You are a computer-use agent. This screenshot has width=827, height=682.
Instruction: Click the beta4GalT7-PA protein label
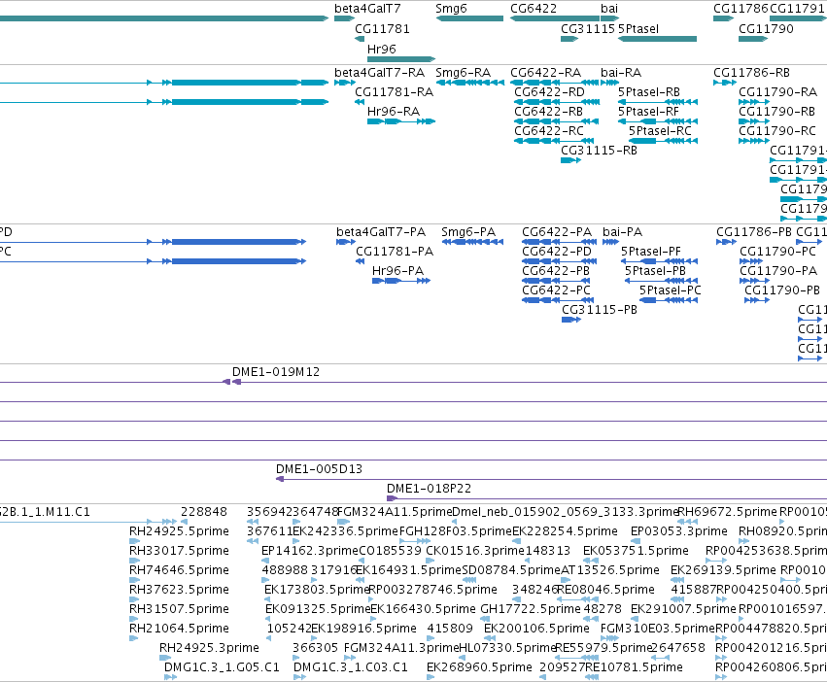[381, 232]
